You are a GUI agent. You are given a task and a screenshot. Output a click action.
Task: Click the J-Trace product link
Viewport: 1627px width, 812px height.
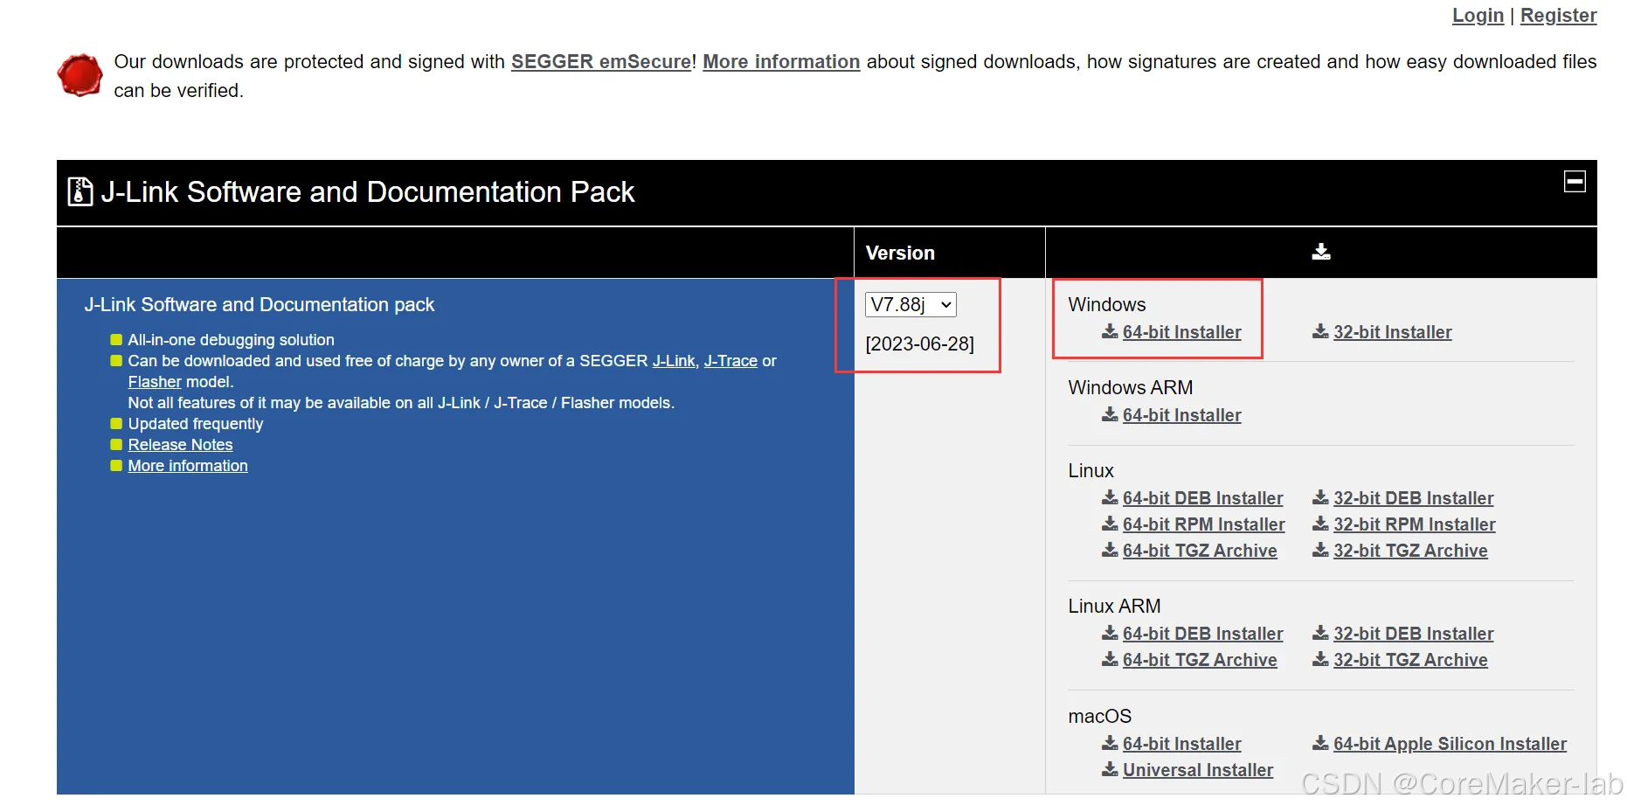pyautogui.click(x=730, y=360)
